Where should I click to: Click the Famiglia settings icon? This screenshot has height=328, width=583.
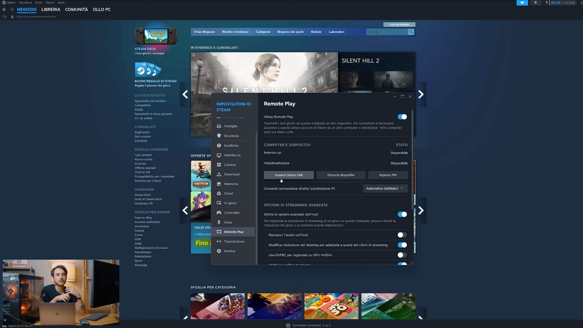pos(219,126)
